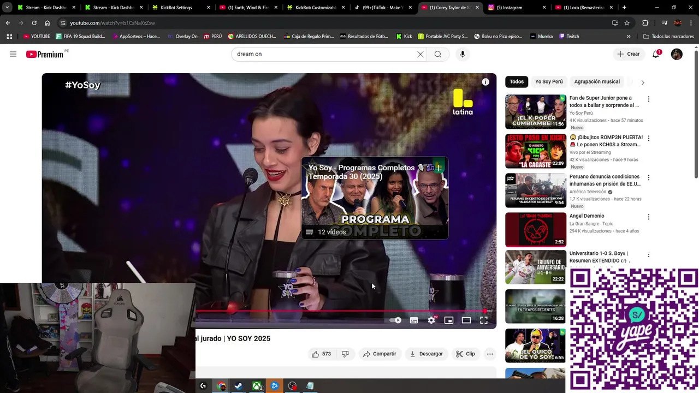Expand the Chrome tab search dropdown
Image resolution: width=699 pixels, height=393 pixels.
pyautogui.click(x=7, y=8)
